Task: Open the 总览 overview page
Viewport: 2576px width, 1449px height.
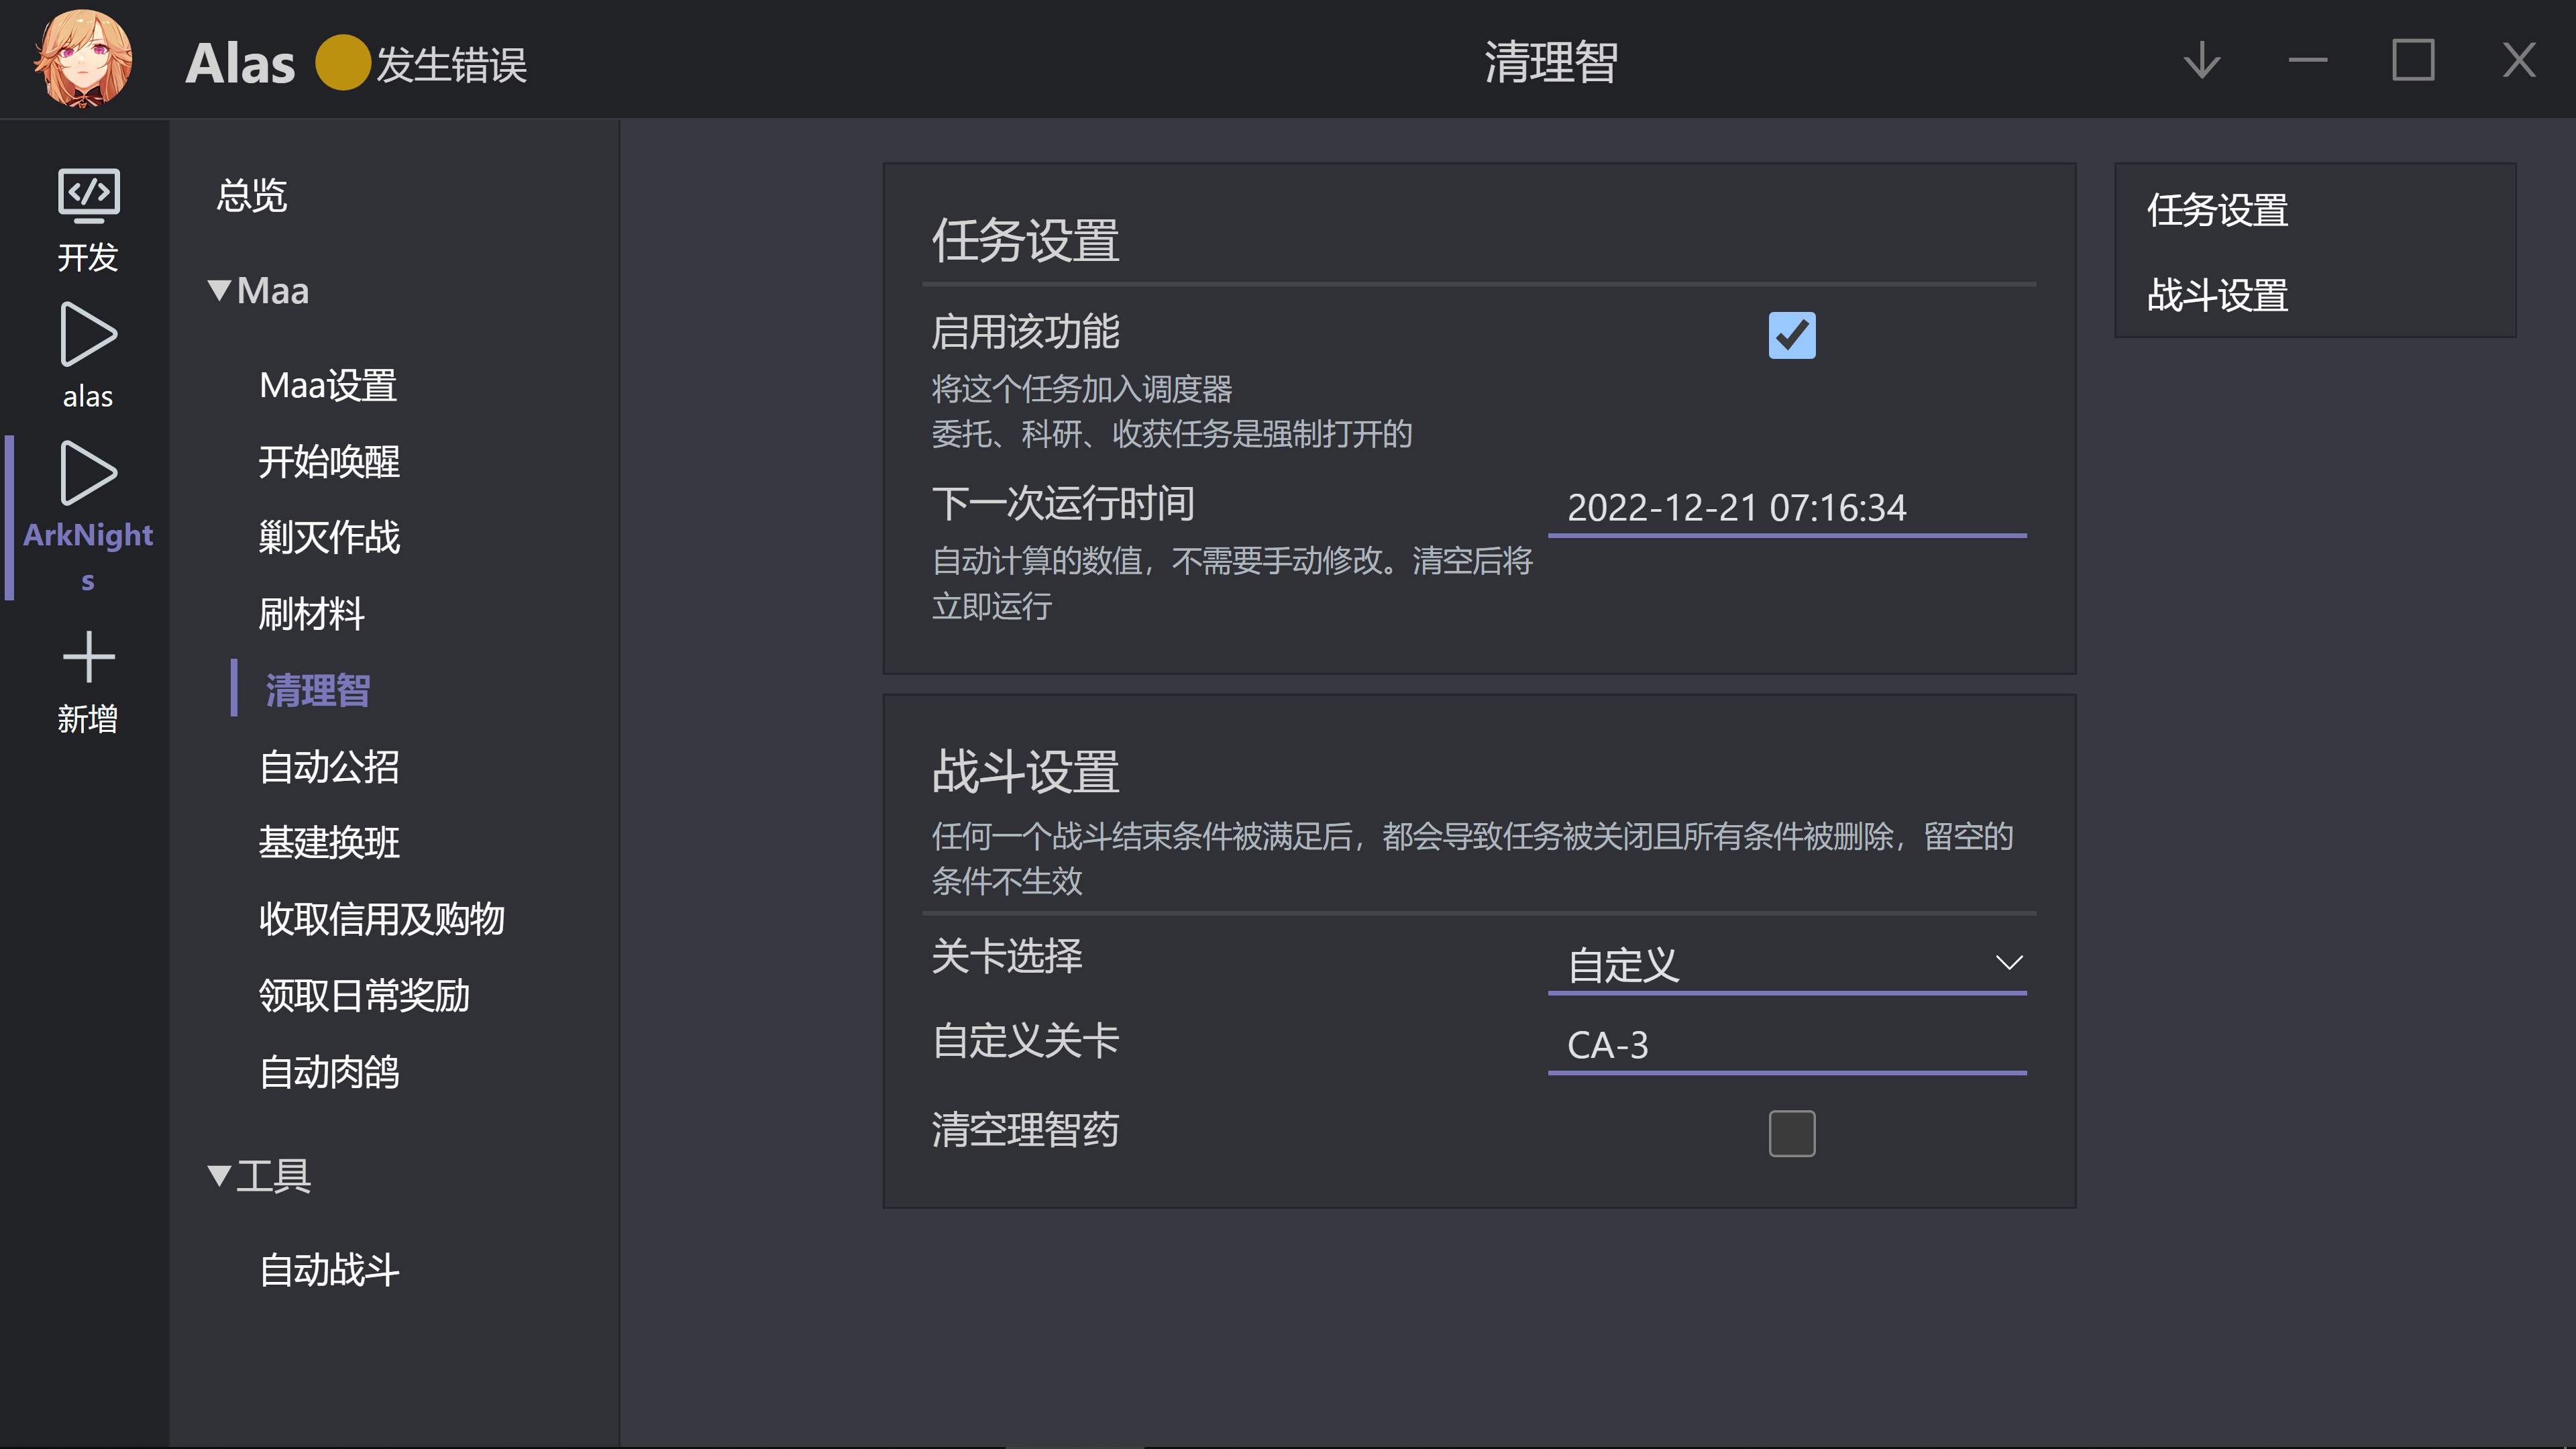Action: [252, 196]
